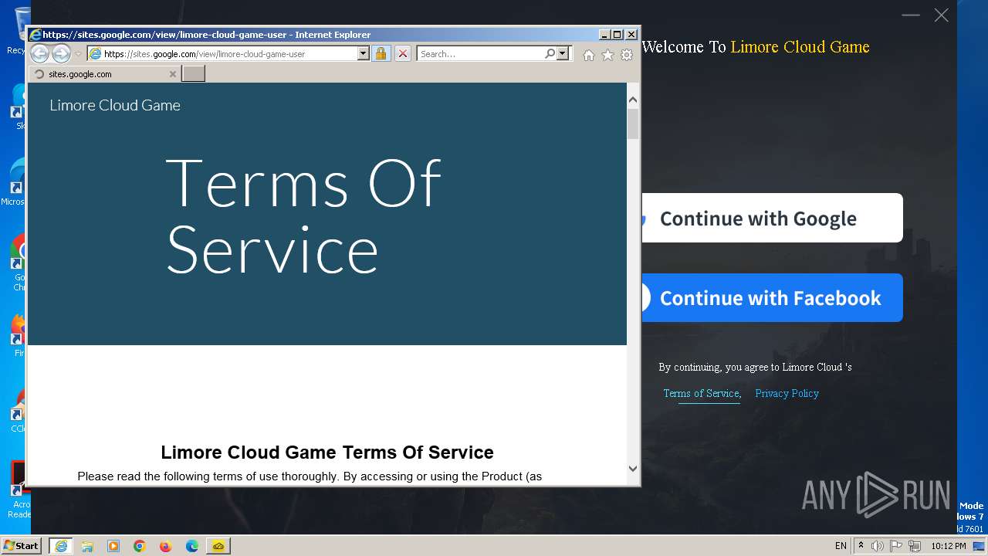
Task: Open Action Center flag icon
Action: coord(898,546)
